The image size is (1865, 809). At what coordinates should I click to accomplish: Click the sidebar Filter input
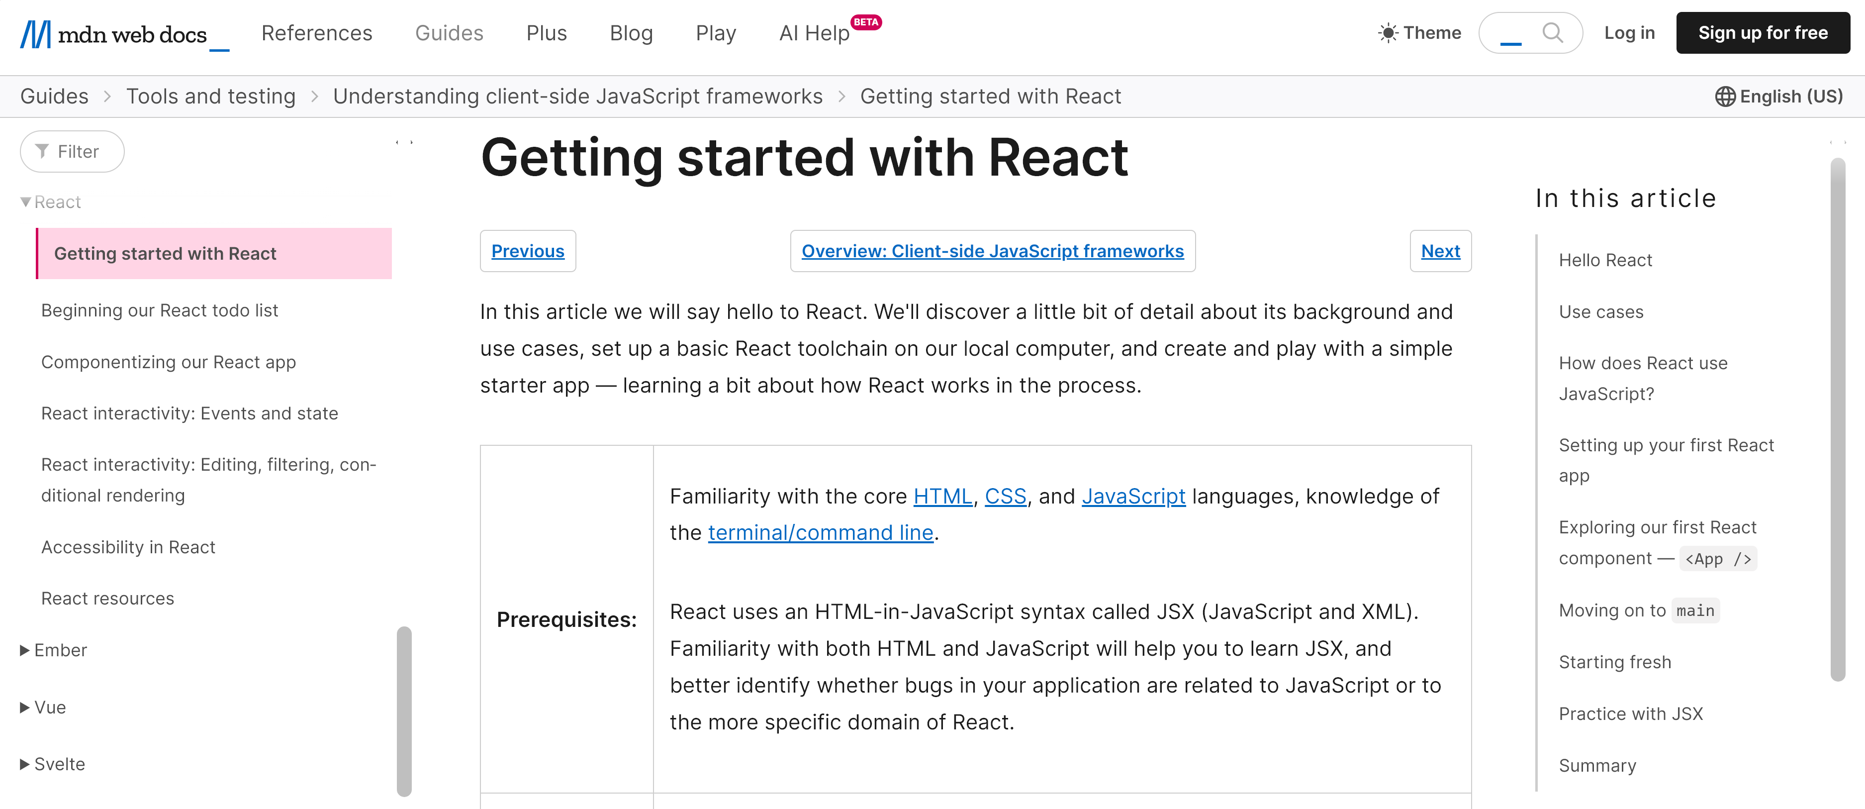[73, 151]
